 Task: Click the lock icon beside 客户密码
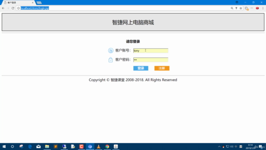click(x=111, y=60)
